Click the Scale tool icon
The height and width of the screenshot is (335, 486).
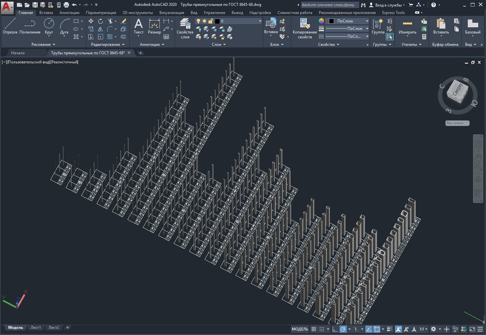(101, 37)
